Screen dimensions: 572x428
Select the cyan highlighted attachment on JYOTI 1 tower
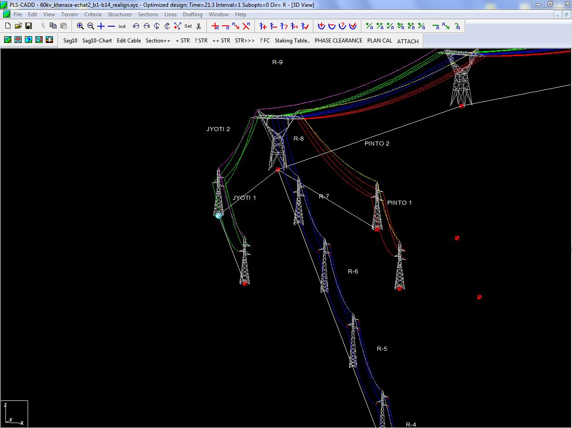[x=218, y=215]
